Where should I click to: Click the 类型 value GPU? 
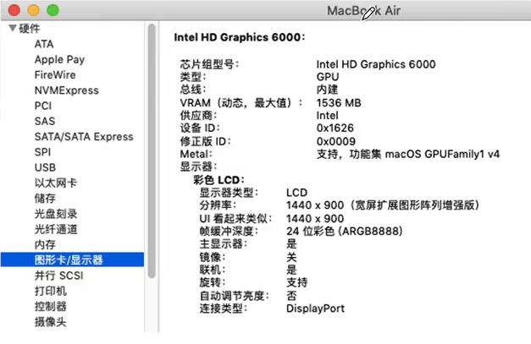point(328,77)
